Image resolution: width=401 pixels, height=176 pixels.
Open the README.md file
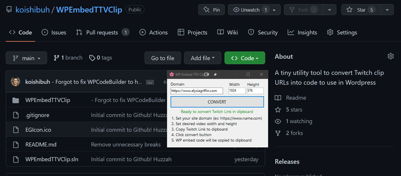(x=41, y=145)
